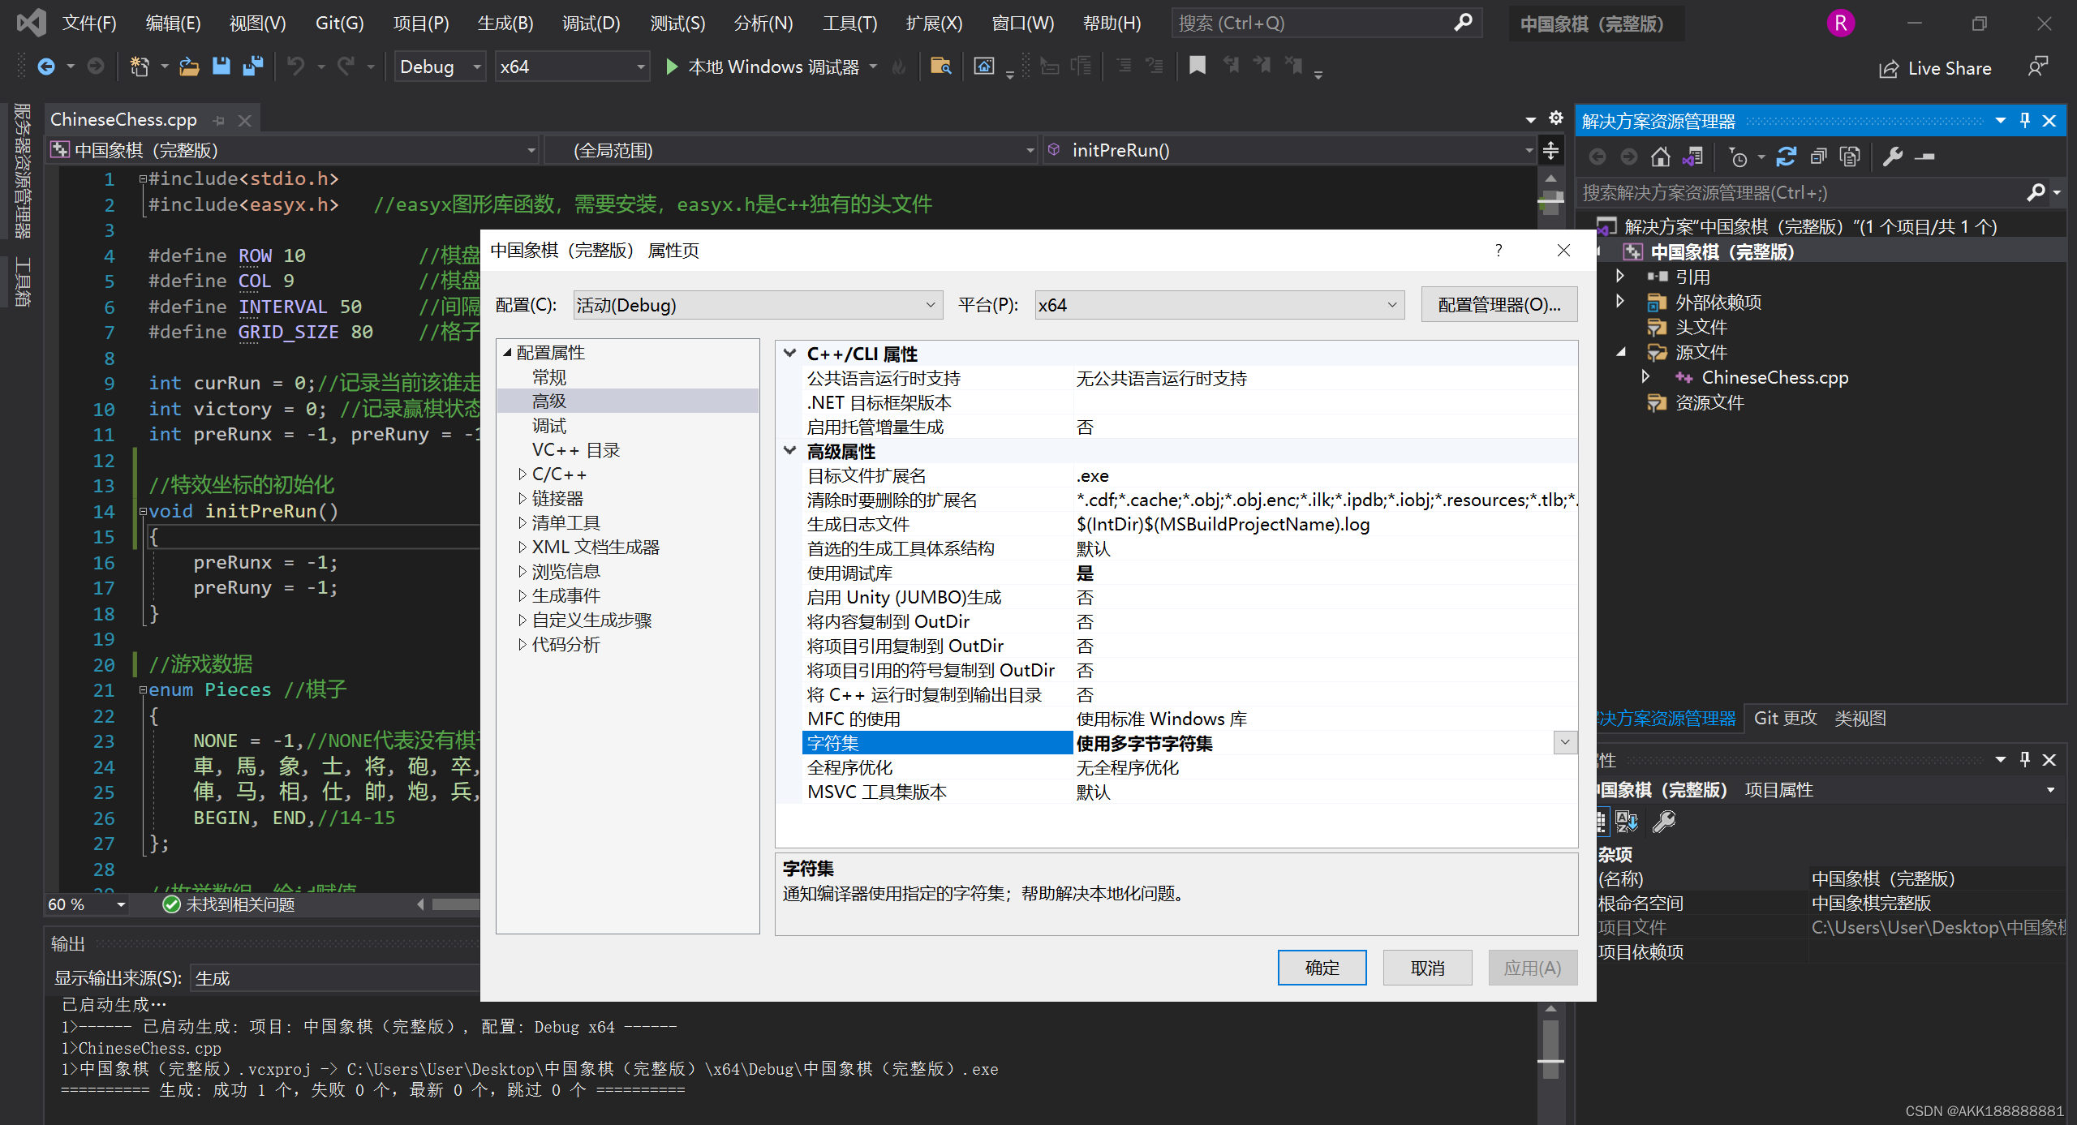Click the find in files toolbar icon
This screenshot has width=2077, height=1125.
[x=940, y=67]
